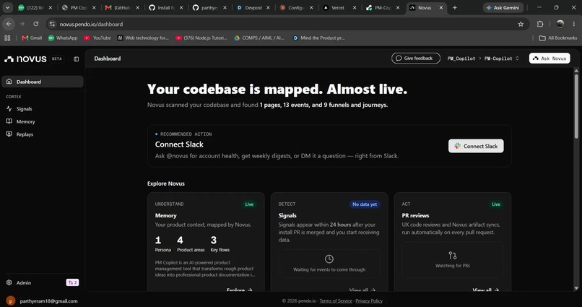The height and width of the screenshot is (307, 582).
Task: Click the Explore Novus heading
Action: [x=165, y=183]
